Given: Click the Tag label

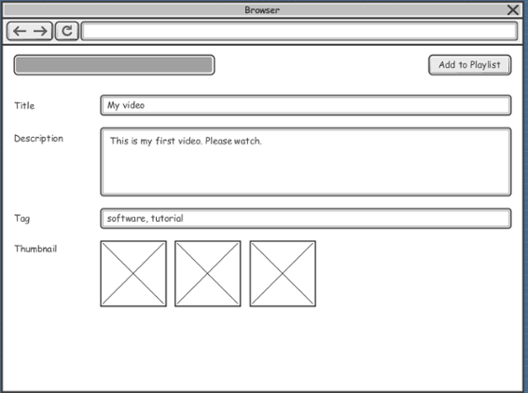Looking at the screenshot, I should pos(21,219).
